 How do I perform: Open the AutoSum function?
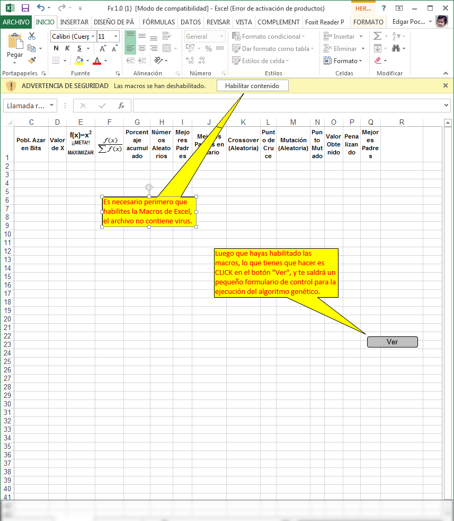click(378, 36)
